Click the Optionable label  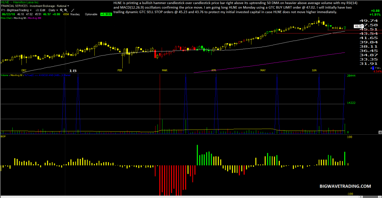[91, 15]
